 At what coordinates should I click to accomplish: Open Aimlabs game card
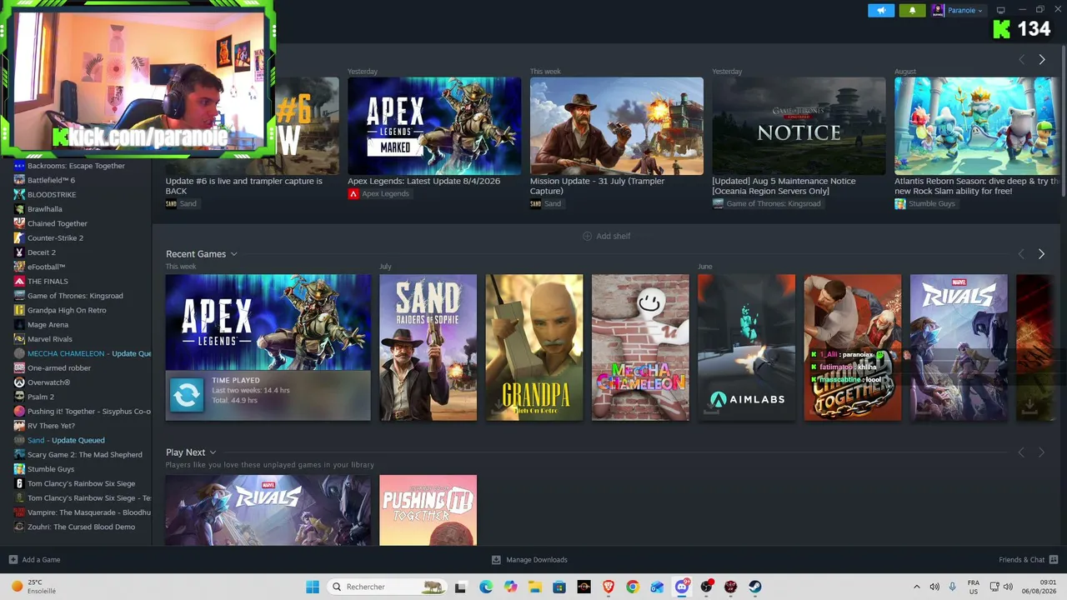pyautogui.click(x=746, y=347)
